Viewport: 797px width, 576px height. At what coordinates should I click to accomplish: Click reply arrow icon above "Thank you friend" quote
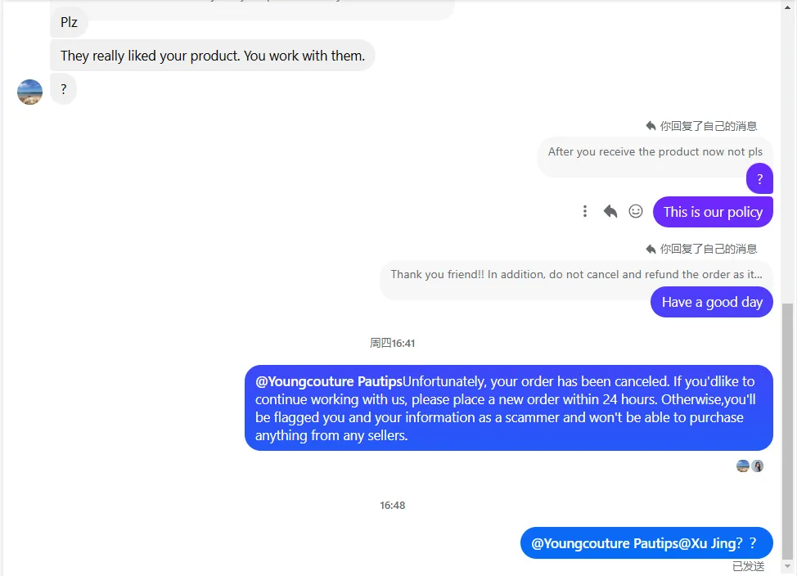[651, 249]
